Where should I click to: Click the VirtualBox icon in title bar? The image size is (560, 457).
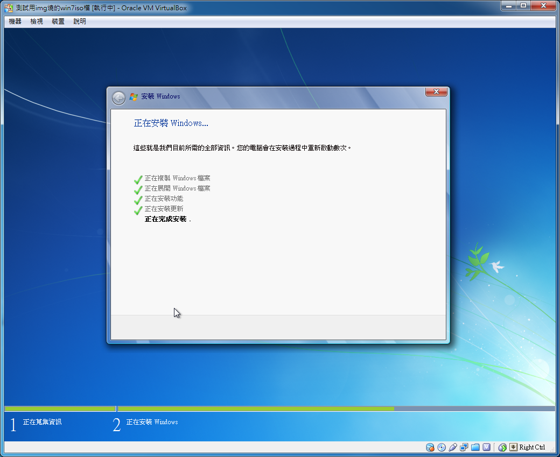point(8,8)
